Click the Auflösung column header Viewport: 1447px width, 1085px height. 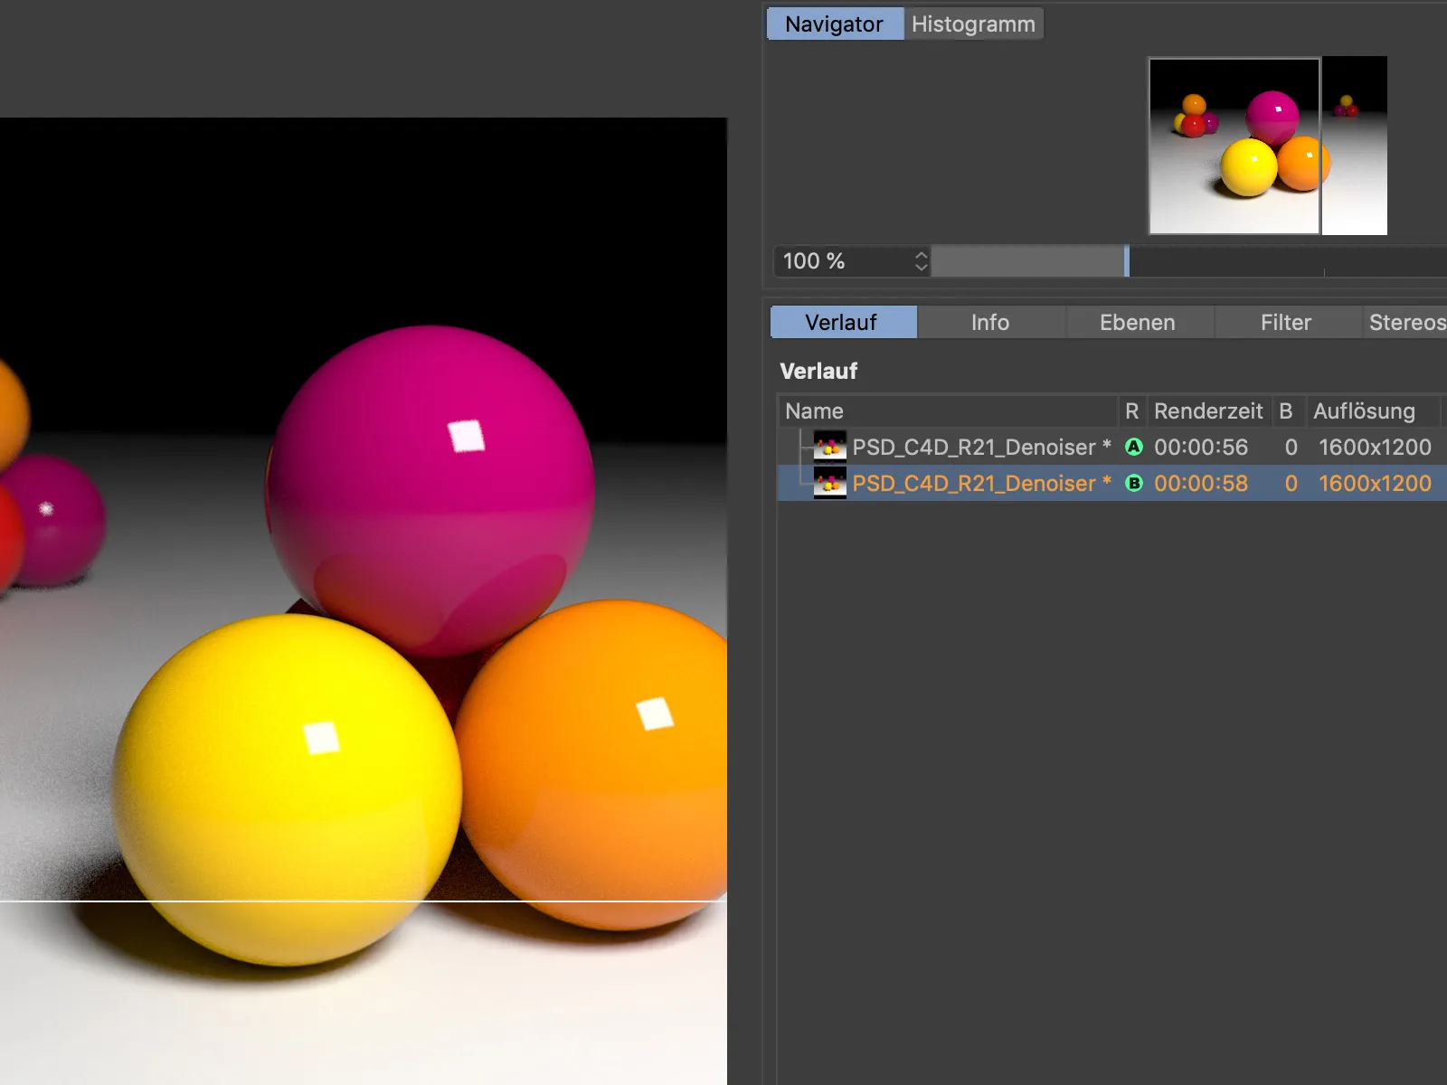1373,411
